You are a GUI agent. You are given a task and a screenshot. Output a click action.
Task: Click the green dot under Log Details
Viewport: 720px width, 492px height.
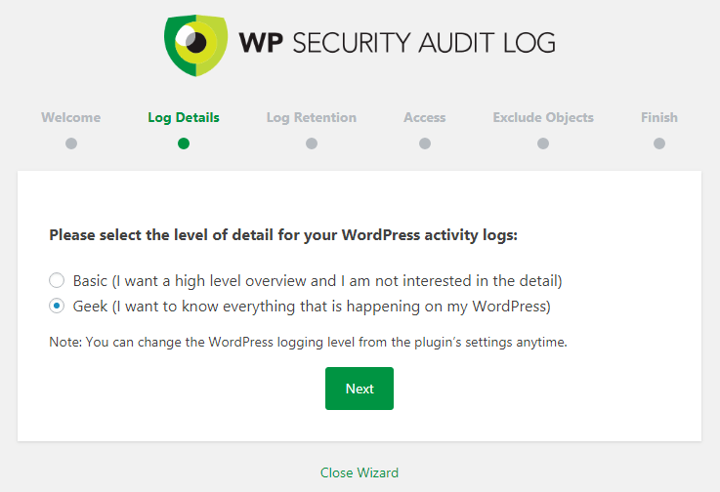[184, 143]
